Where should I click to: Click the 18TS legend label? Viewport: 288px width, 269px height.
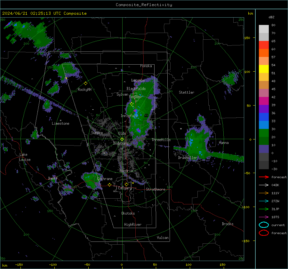click(x=275, y=217)
